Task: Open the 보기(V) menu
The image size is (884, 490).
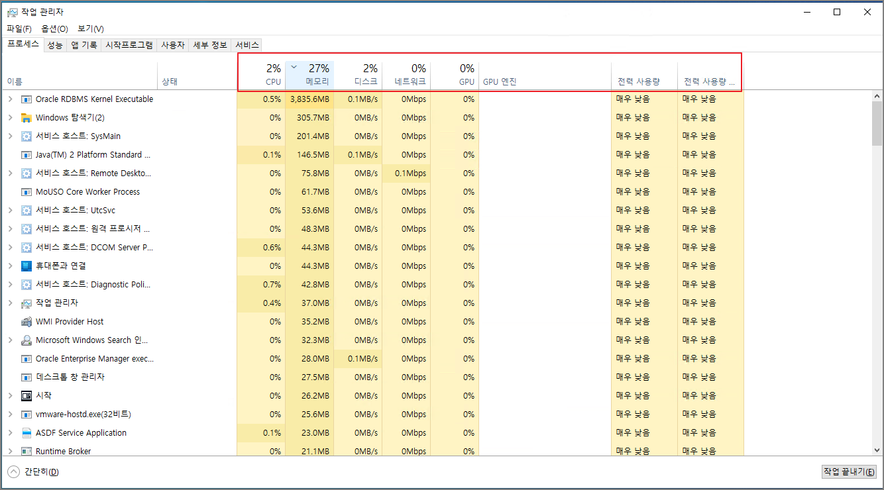Action: point(91,29)
